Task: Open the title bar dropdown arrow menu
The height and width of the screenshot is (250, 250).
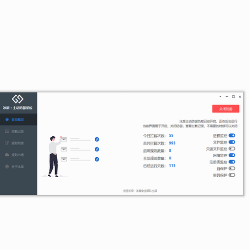Action: point(220,97)
